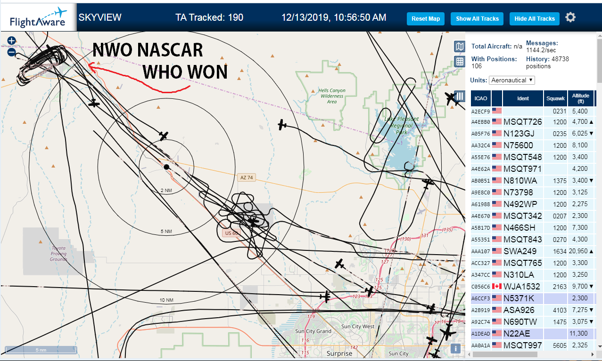
Task: Click Hide All Tracks button
Action: (534, 19)
